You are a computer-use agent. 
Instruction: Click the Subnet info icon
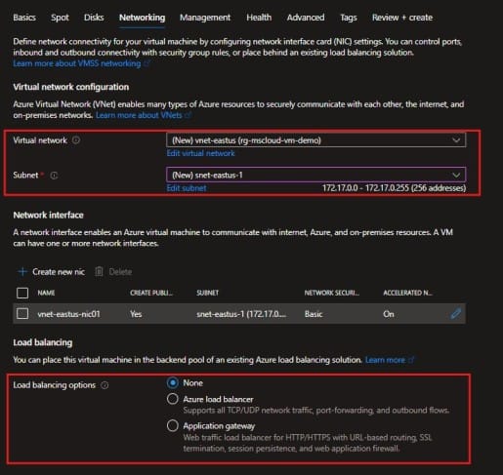(54, 176)
